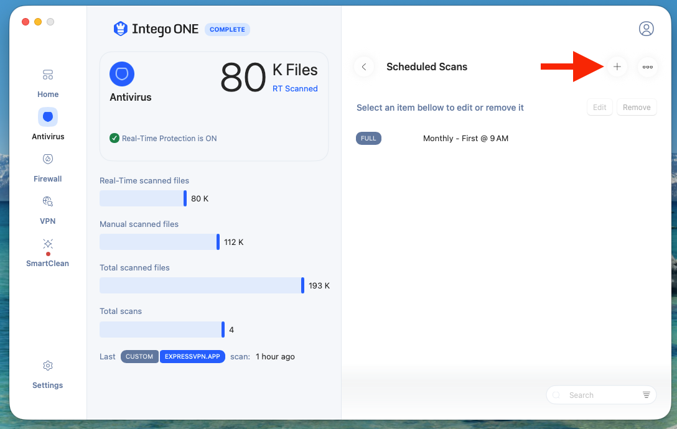Screen dimensions: 677x429
Task: Select the Antivirus sidebar icon
Action: [x=47, y=117]
